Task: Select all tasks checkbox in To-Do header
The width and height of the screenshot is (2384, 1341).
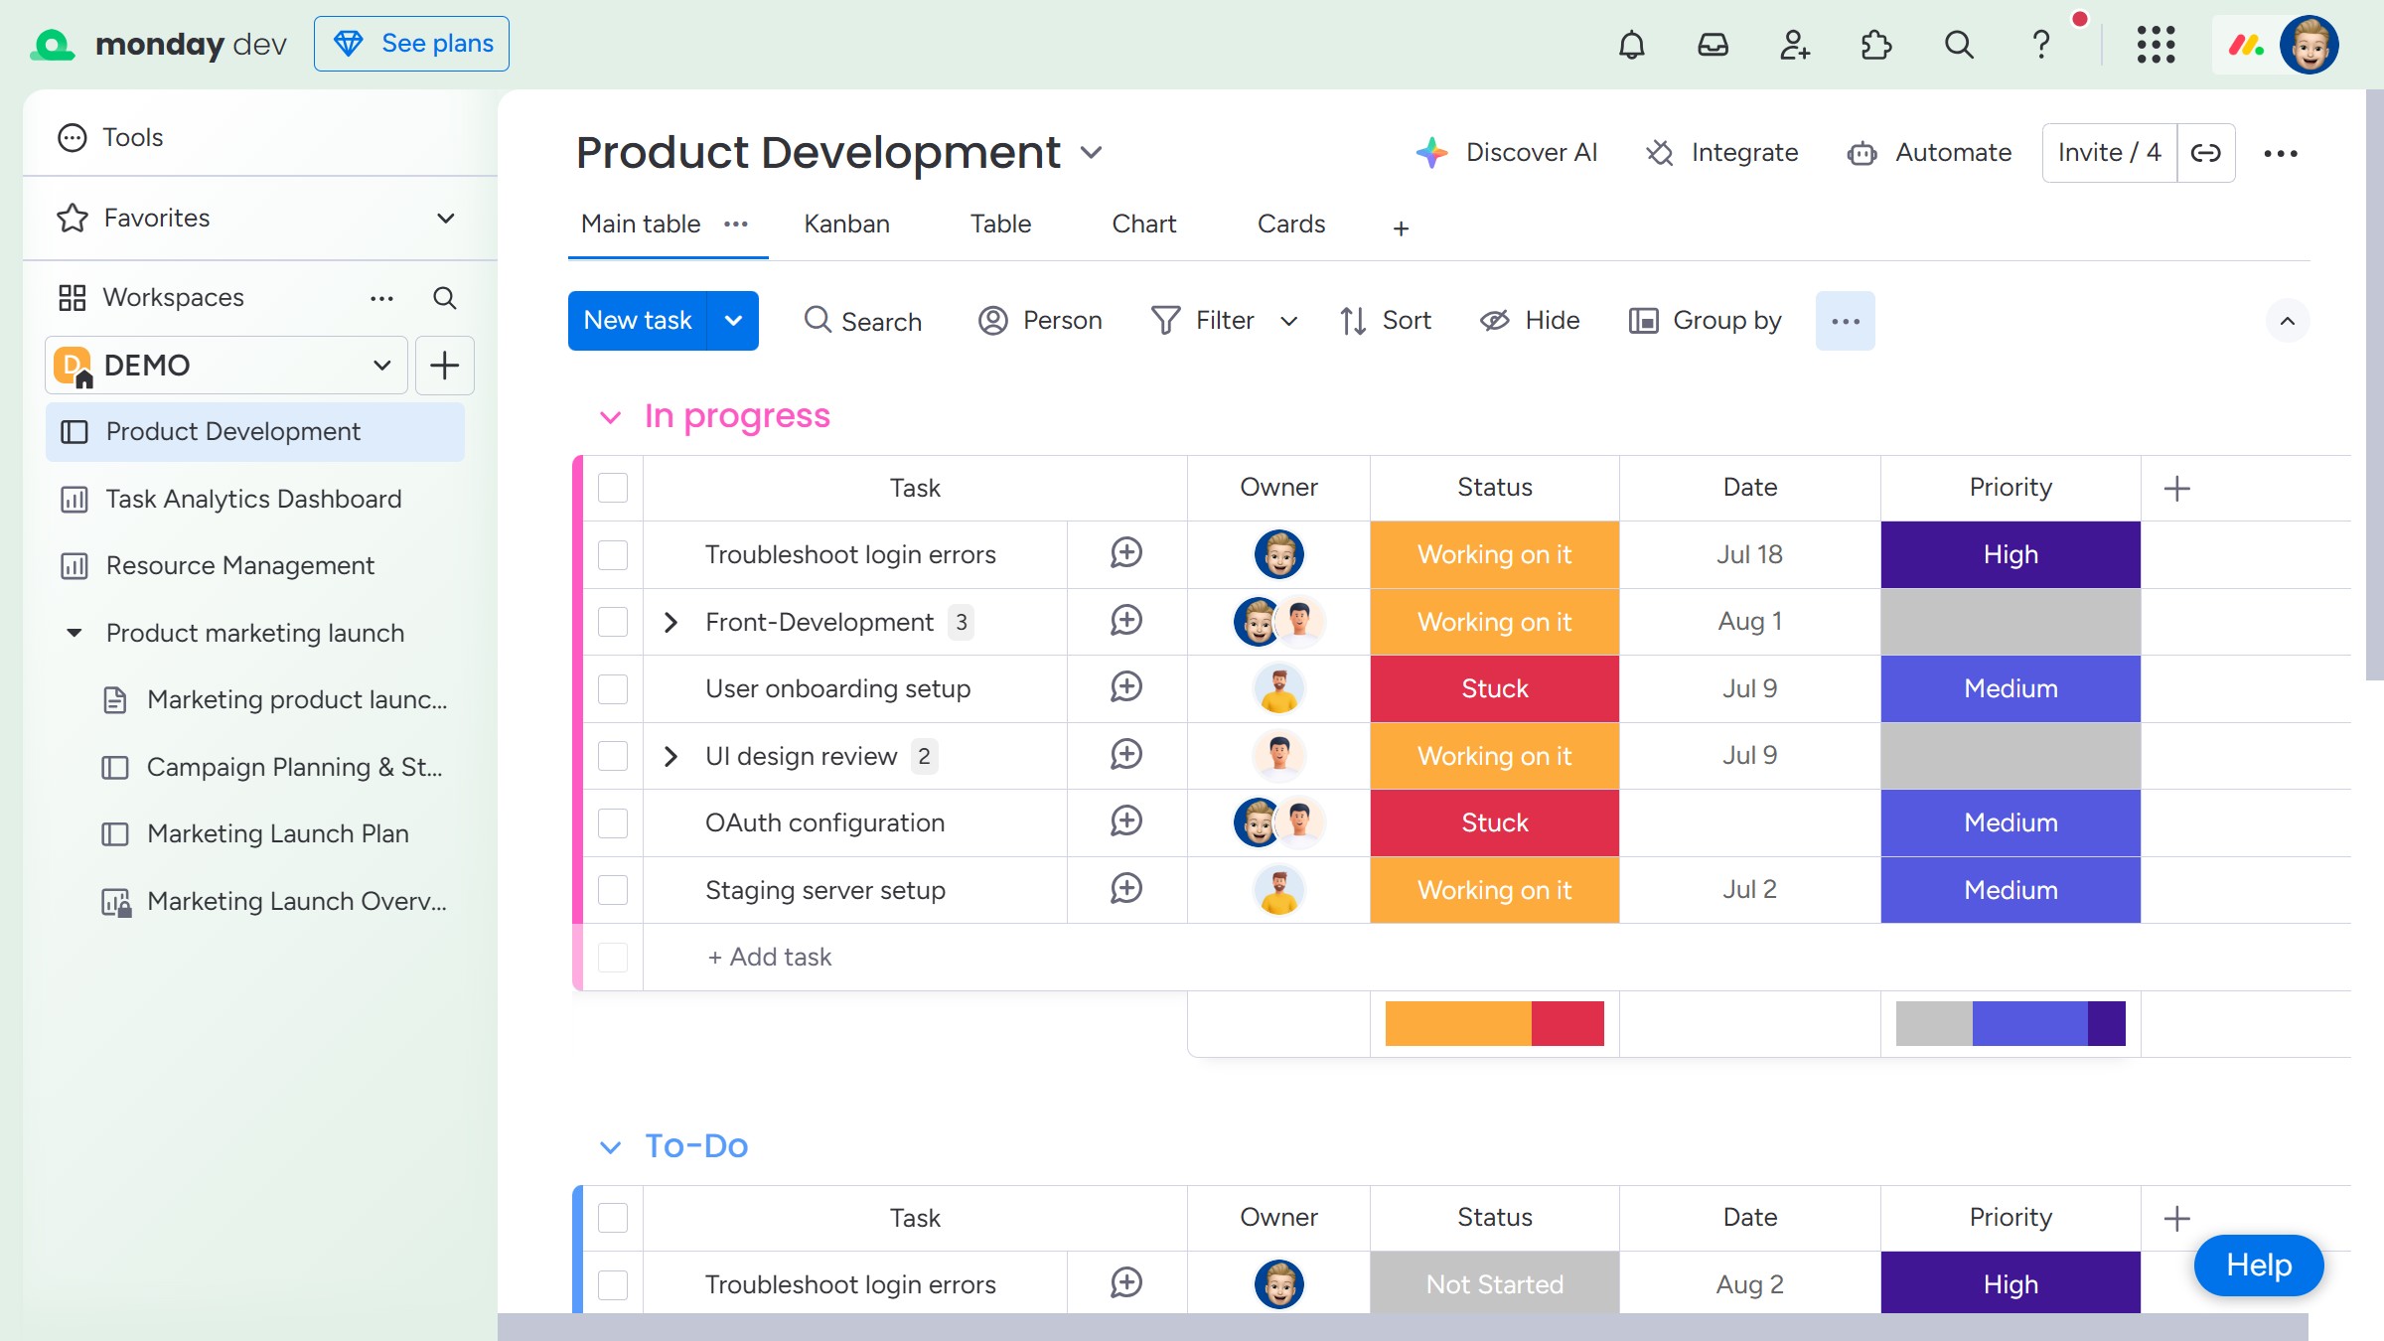Action: pyautogui.click(x=613, y=1218)
